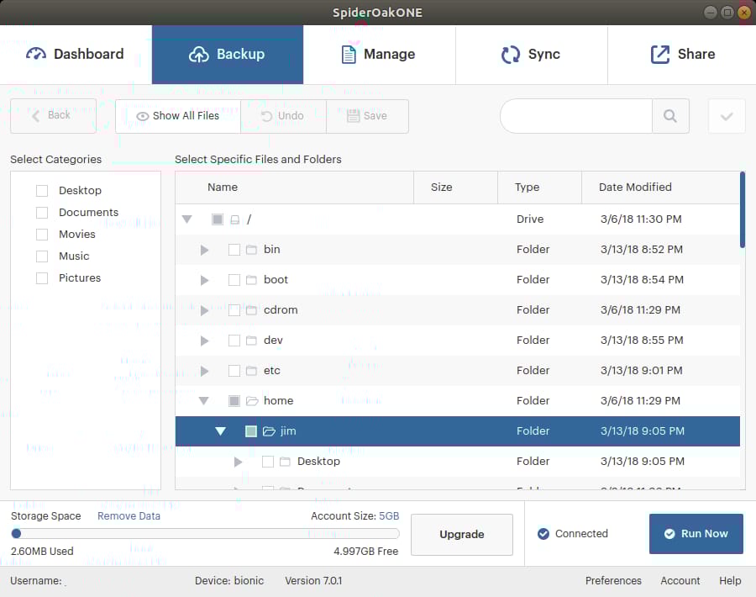This screenshot has height=597, width=756.
Task: Click into the search input field
Action: (x=576, y=116)
